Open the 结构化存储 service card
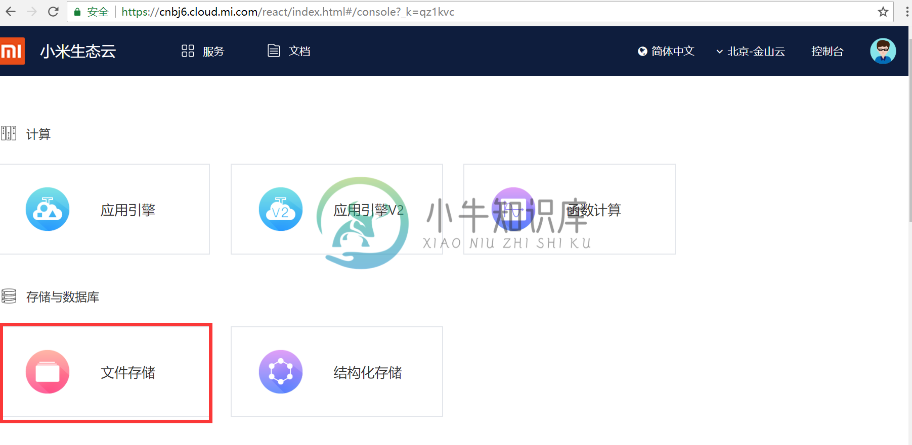The height and width of the screenshot is (445, 912). point(337,372)
